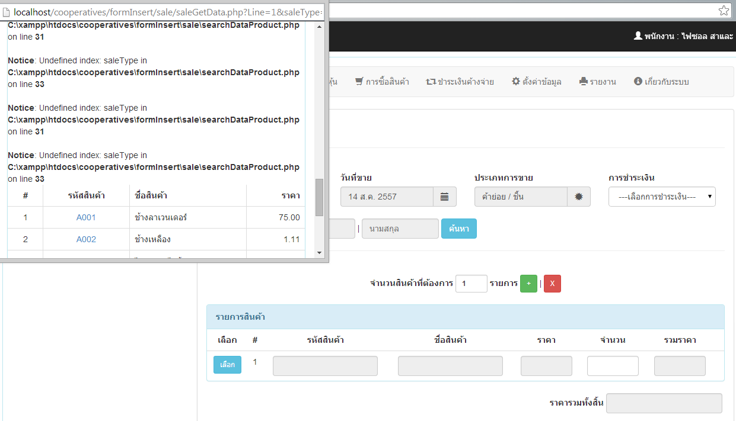Screen dimensions: 736x421
Task: Click the ชื่อสินค้า field in row 1
Action: pos(450,366)
